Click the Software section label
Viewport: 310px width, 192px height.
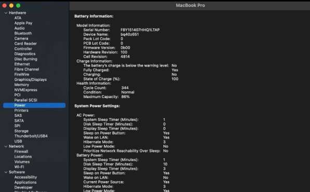point(17,172)
